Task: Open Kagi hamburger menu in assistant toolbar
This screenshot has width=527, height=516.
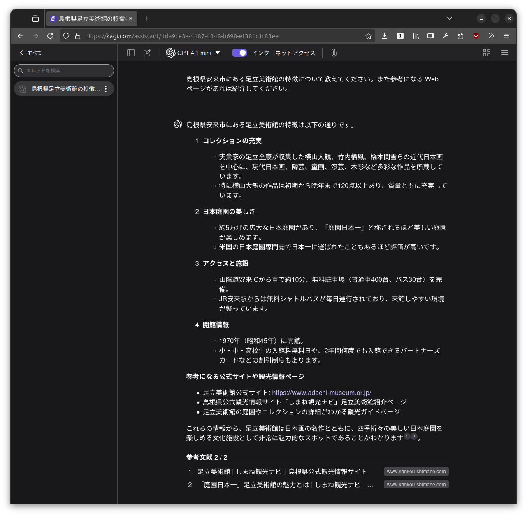Action: click(x=505, y=53)
